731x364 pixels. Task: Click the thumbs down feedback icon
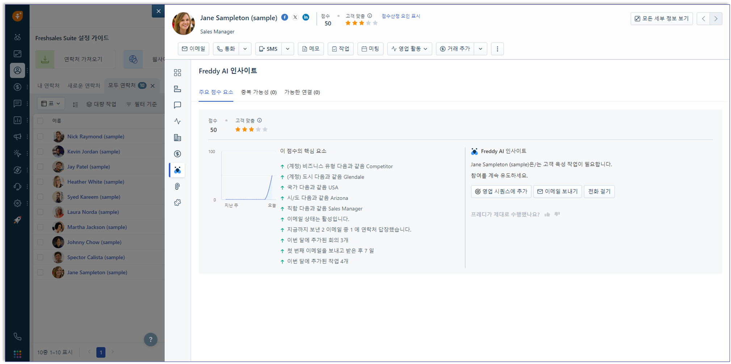point(557,214)
